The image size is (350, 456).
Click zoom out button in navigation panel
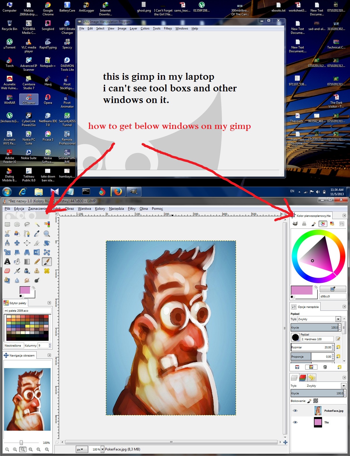click(7, 450)
